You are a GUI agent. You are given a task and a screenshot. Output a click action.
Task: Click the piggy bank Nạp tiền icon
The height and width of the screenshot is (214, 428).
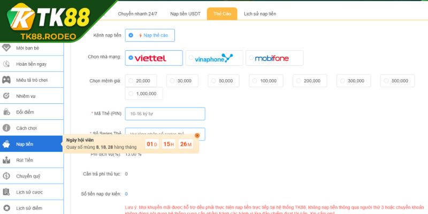click(x=6, y=144)
